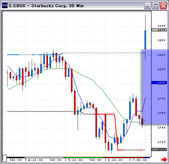Screen dimensions: 169x164
Task: Click the CQG app icon in title bar
Action: pos(5,5)
